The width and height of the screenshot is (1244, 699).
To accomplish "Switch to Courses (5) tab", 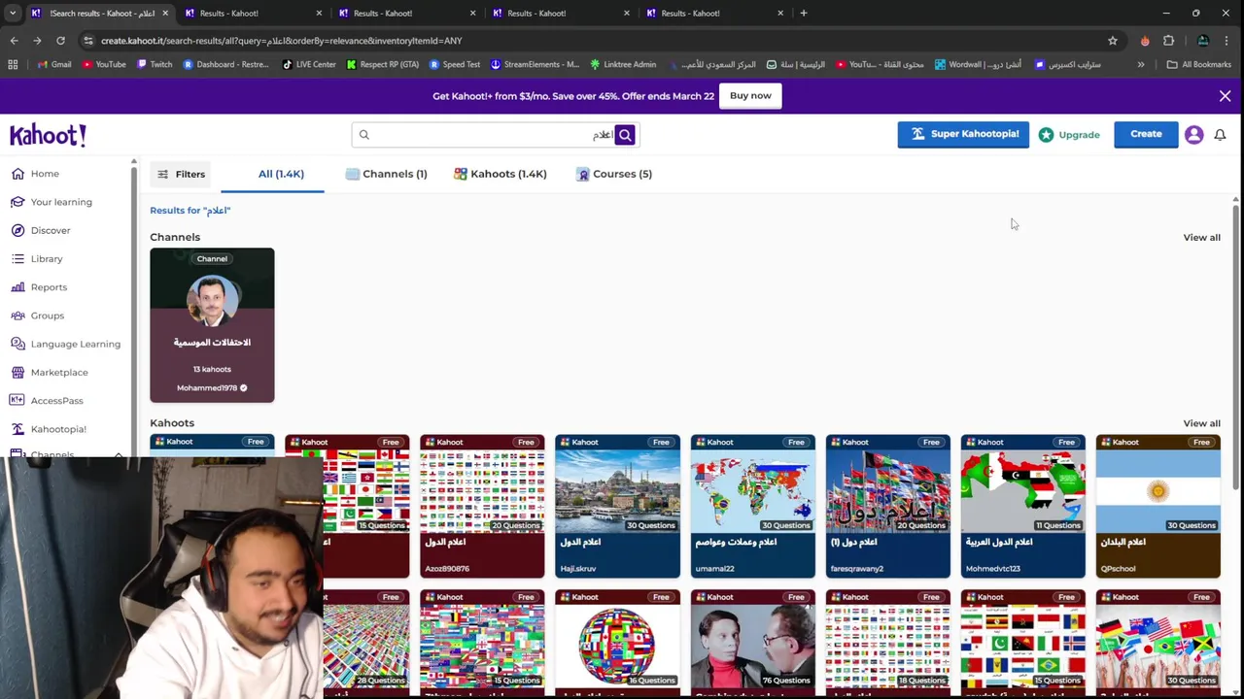I will click(613, 174).
